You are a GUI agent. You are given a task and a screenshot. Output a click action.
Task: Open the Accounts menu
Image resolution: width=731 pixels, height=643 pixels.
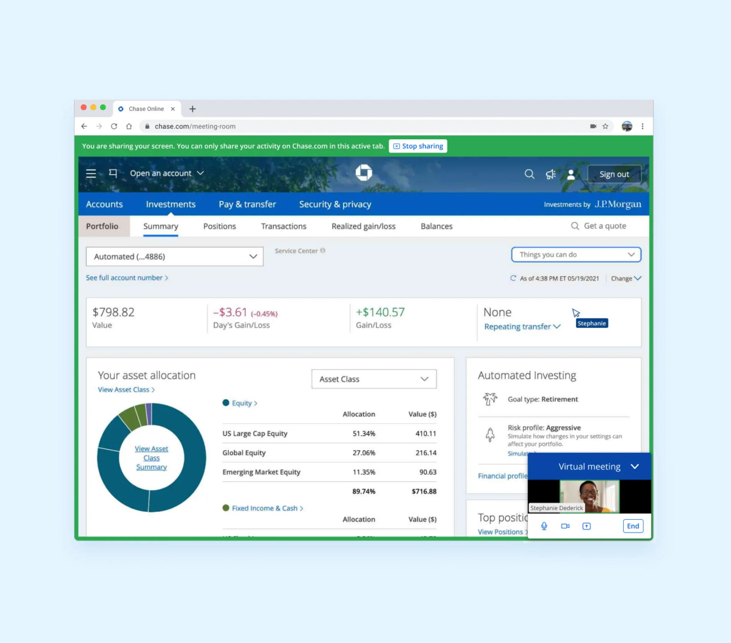tap(104, 204)
